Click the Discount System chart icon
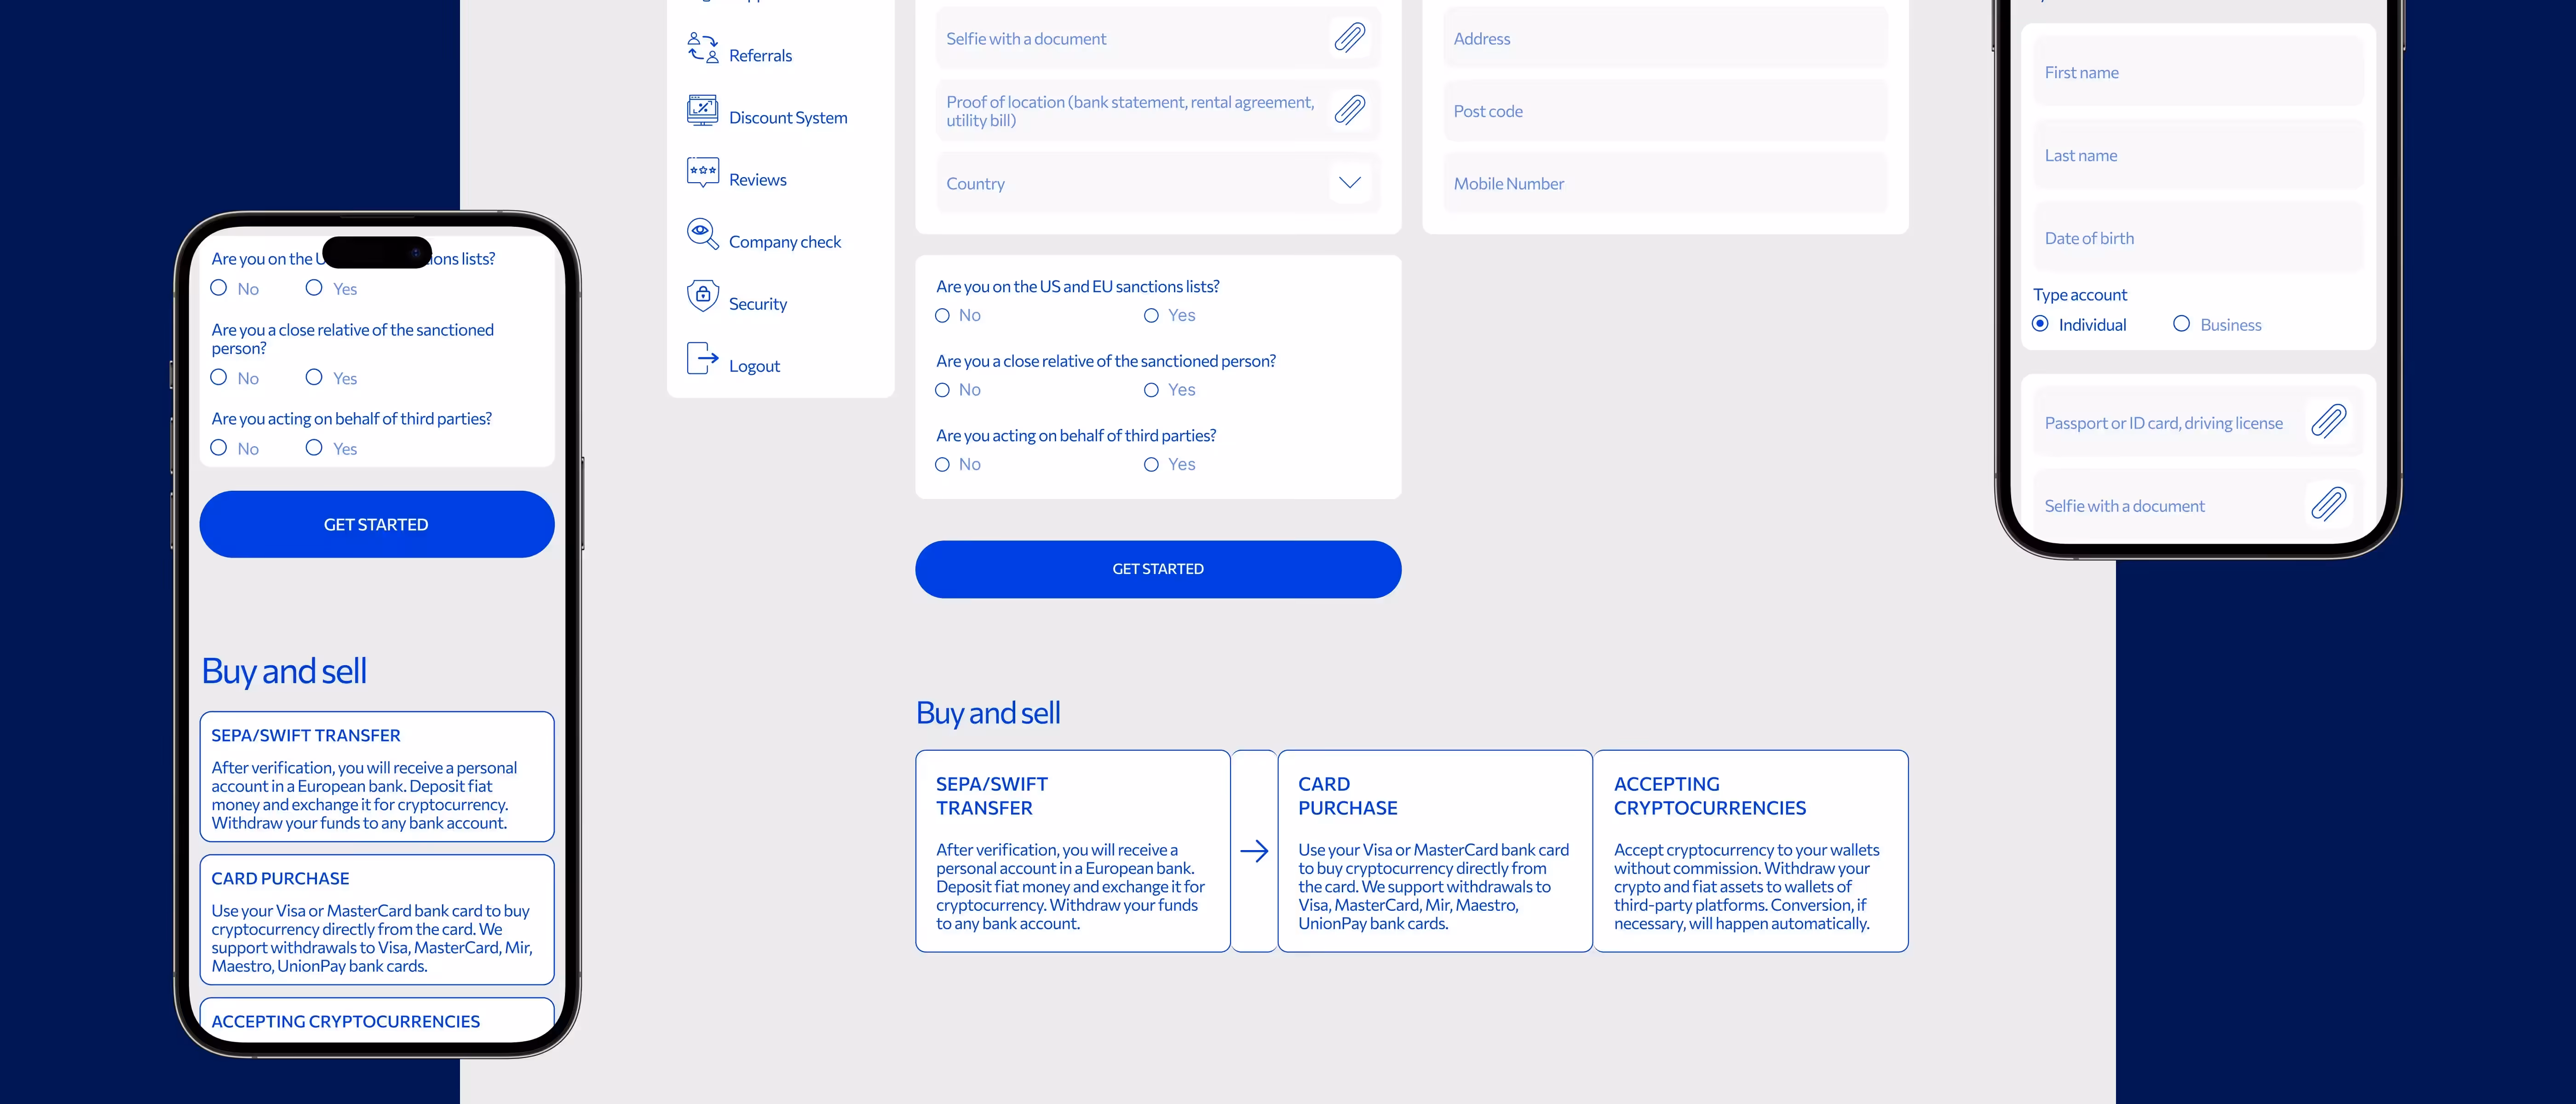Image resolution: width=2576 pixels, height=1104 pixels. click(703, 110)
